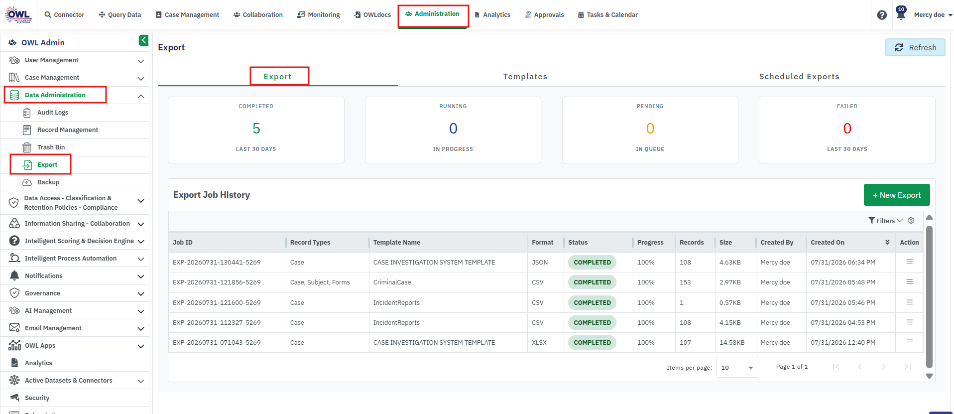Switch to the Templates tab
The height and width of the screenshot is (414, 954).
[525, 77]
